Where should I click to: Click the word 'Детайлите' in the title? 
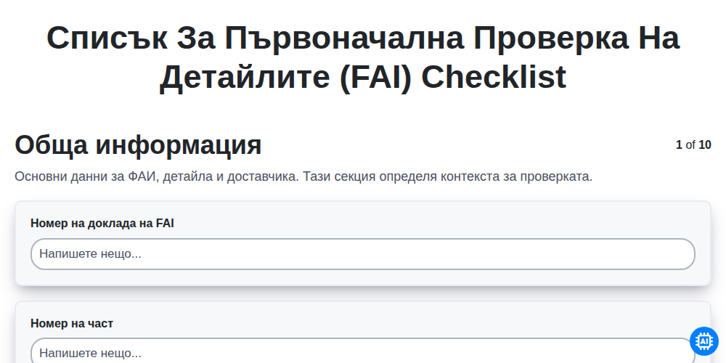click(x=245, y=77)
